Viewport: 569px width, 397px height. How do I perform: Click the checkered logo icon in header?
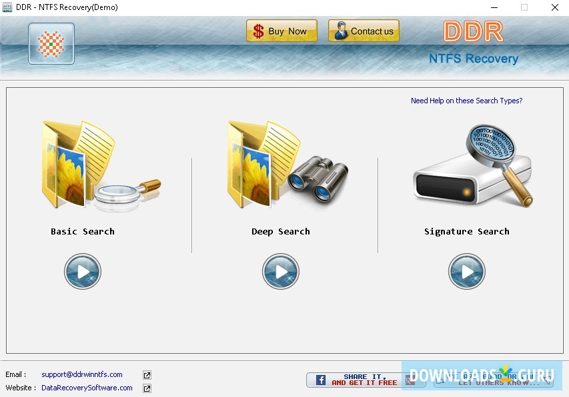click(51, 44)
